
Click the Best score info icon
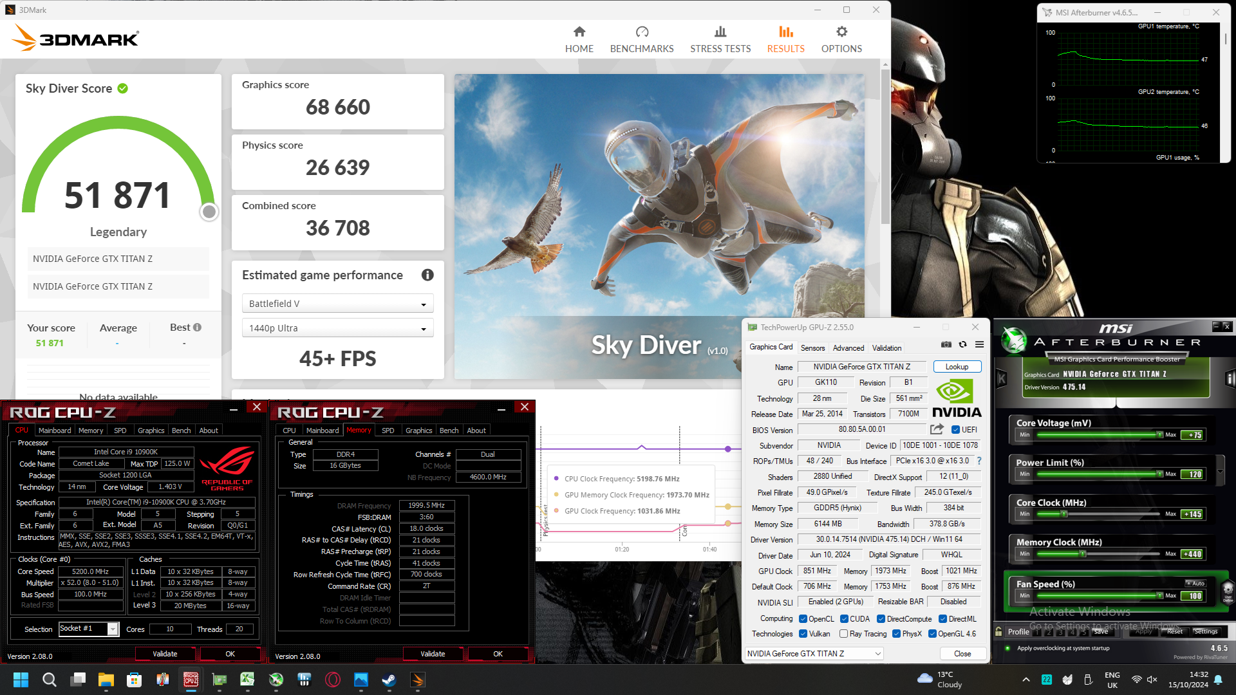click(x=197, y=327)
